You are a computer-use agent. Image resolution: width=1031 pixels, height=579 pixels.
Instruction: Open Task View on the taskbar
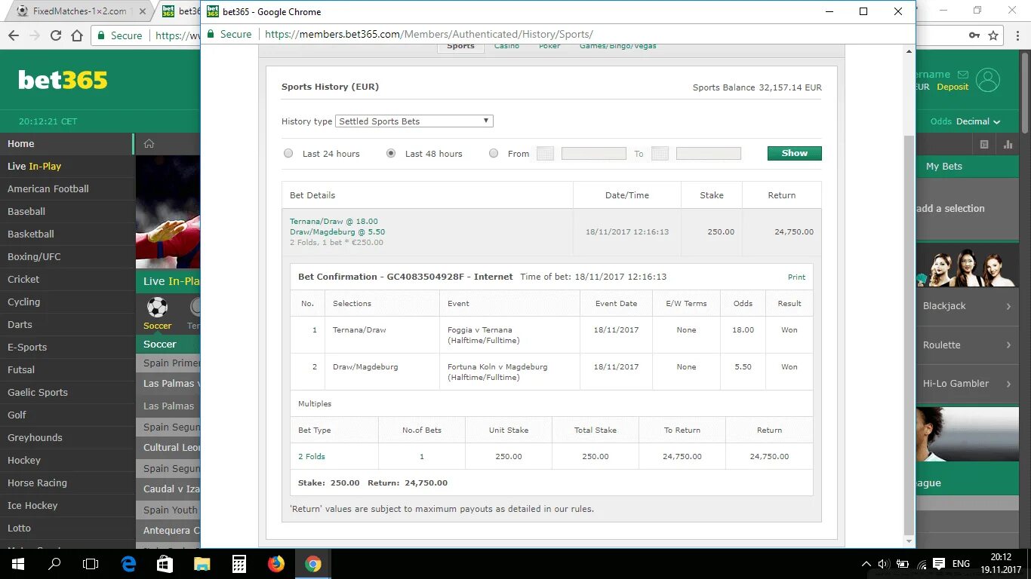[91, 564]
